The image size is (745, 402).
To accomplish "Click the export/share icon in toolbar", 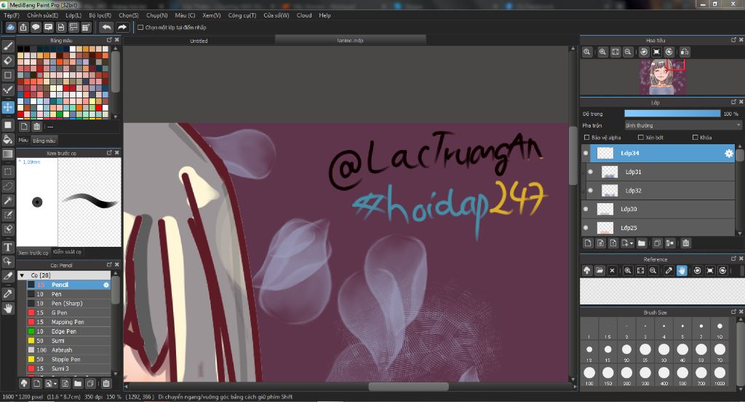I will pyautogui.click(x=23, y=27).
